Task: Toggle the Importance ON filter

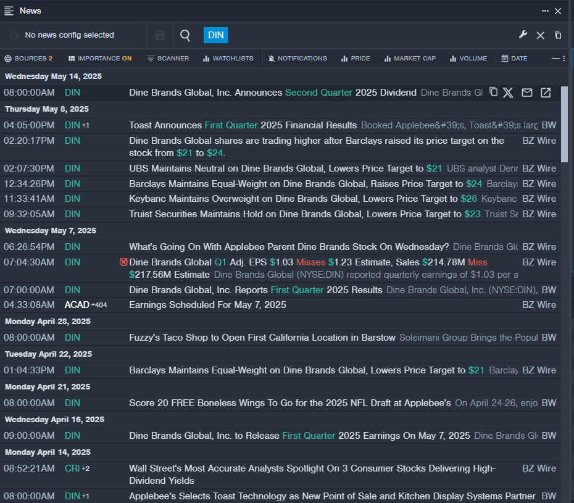Action: pos(100,59)
